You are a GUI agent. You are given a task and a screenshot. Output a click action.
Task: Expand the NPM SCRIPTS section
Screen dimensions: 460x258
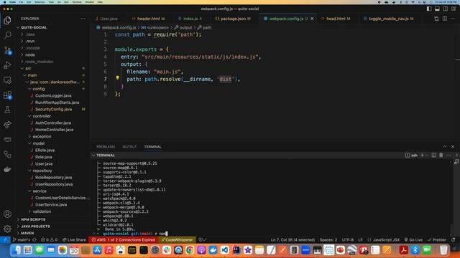coord(33,219)
